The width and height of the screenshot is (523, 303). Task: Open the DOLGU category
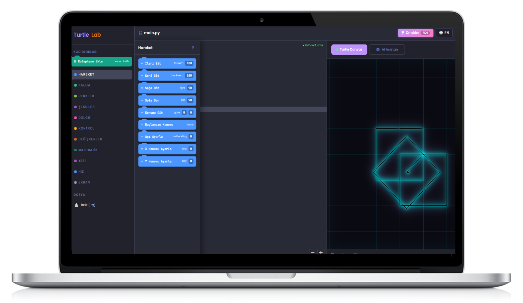[102, 118]
